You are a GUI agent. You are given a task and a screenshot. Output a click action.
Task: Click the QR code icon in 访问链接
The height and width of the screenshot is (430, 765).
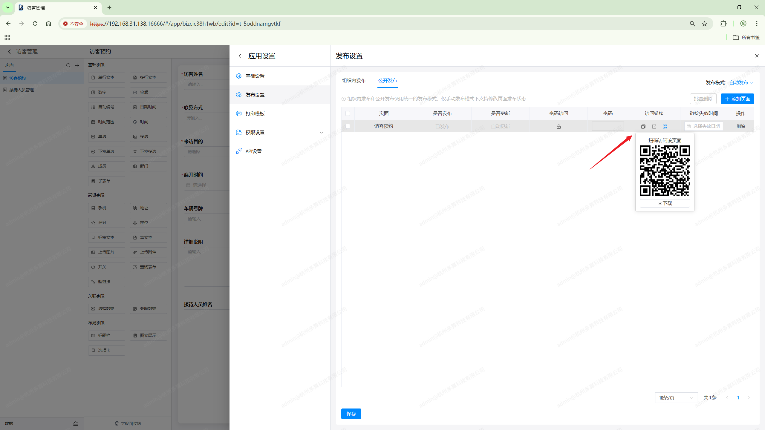pyautogui.click(x=665, y=127)
